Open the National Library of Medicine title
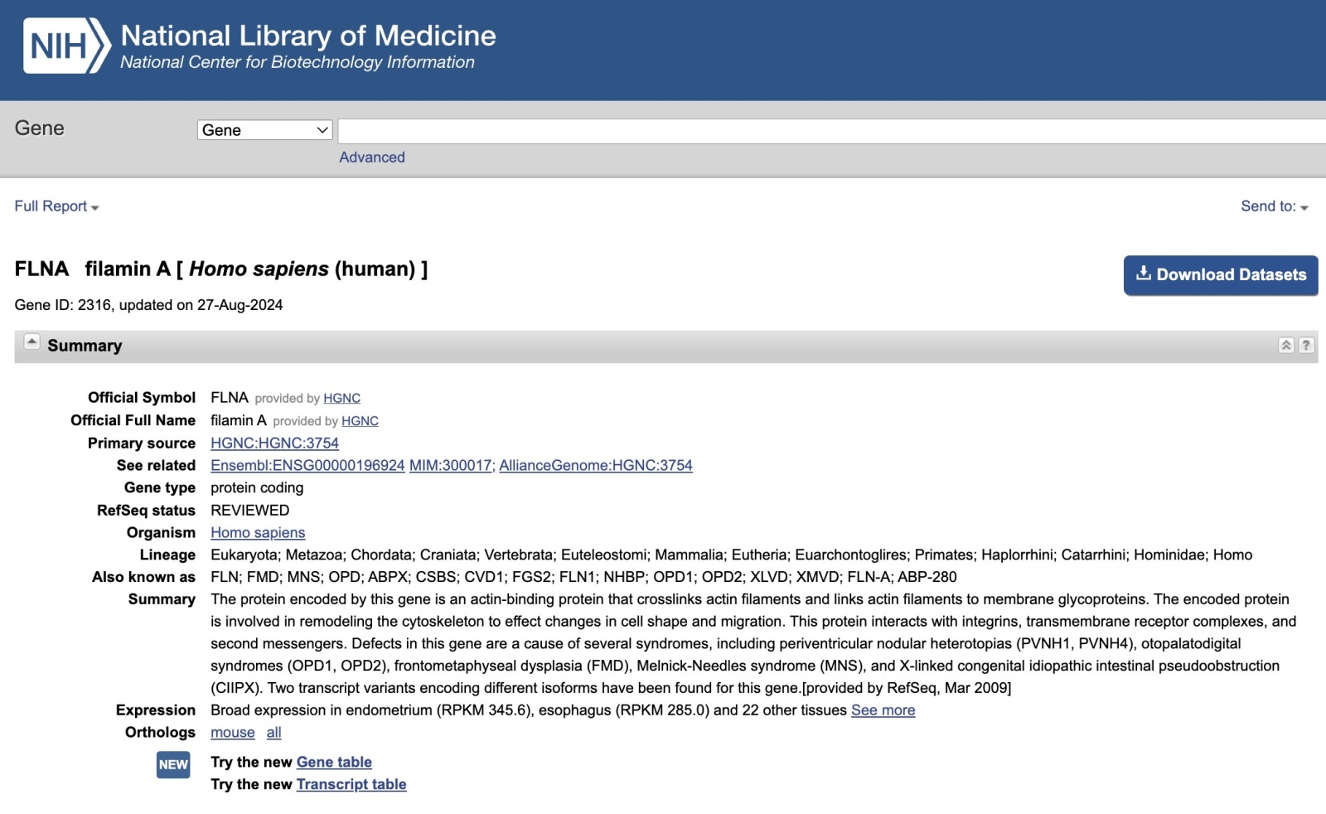The width and height of the screenshot is (1326, 814). click(x=308, y=36)
